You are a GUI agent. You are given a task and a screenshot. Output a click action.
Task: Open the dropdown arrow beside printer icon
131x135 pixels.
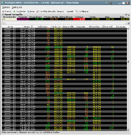tap(113, 3)
